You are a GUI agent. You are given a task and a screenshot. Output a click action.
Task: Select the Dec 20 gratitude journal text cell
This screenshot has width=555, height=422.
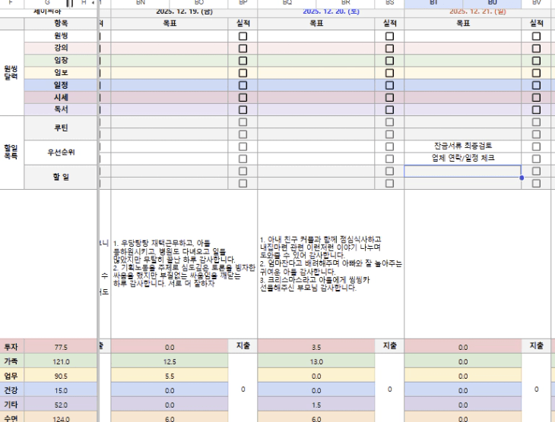pyautogui.click(x=331, y=263)
